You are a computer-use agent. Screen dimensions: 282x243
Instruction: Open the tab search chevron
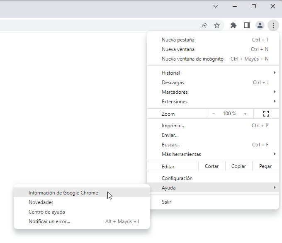tap(216, 6)
